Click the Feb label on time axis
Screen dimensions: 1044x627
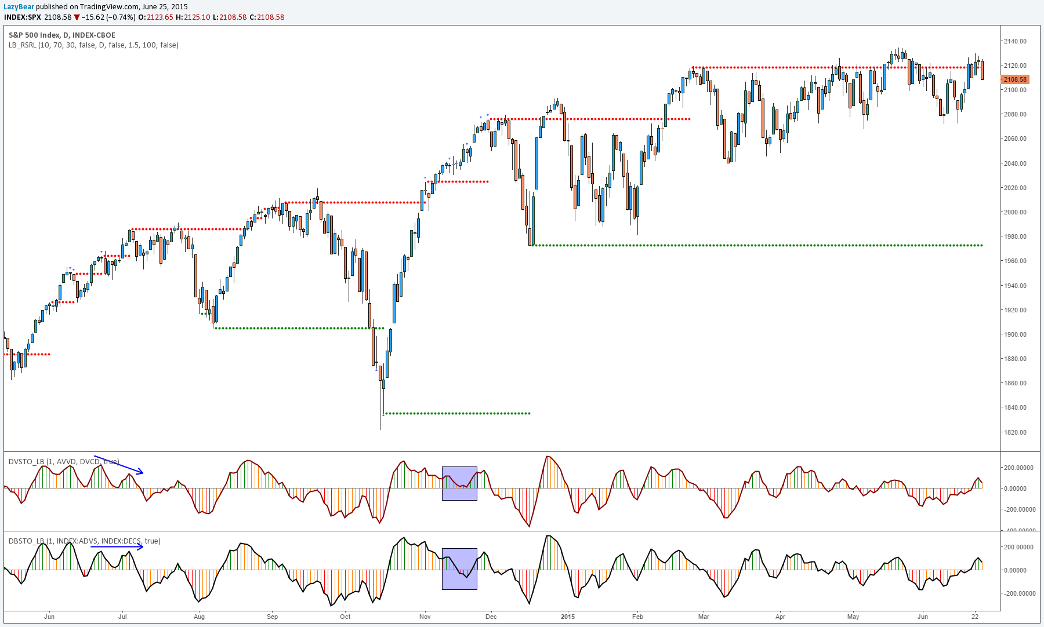(637, 617)
